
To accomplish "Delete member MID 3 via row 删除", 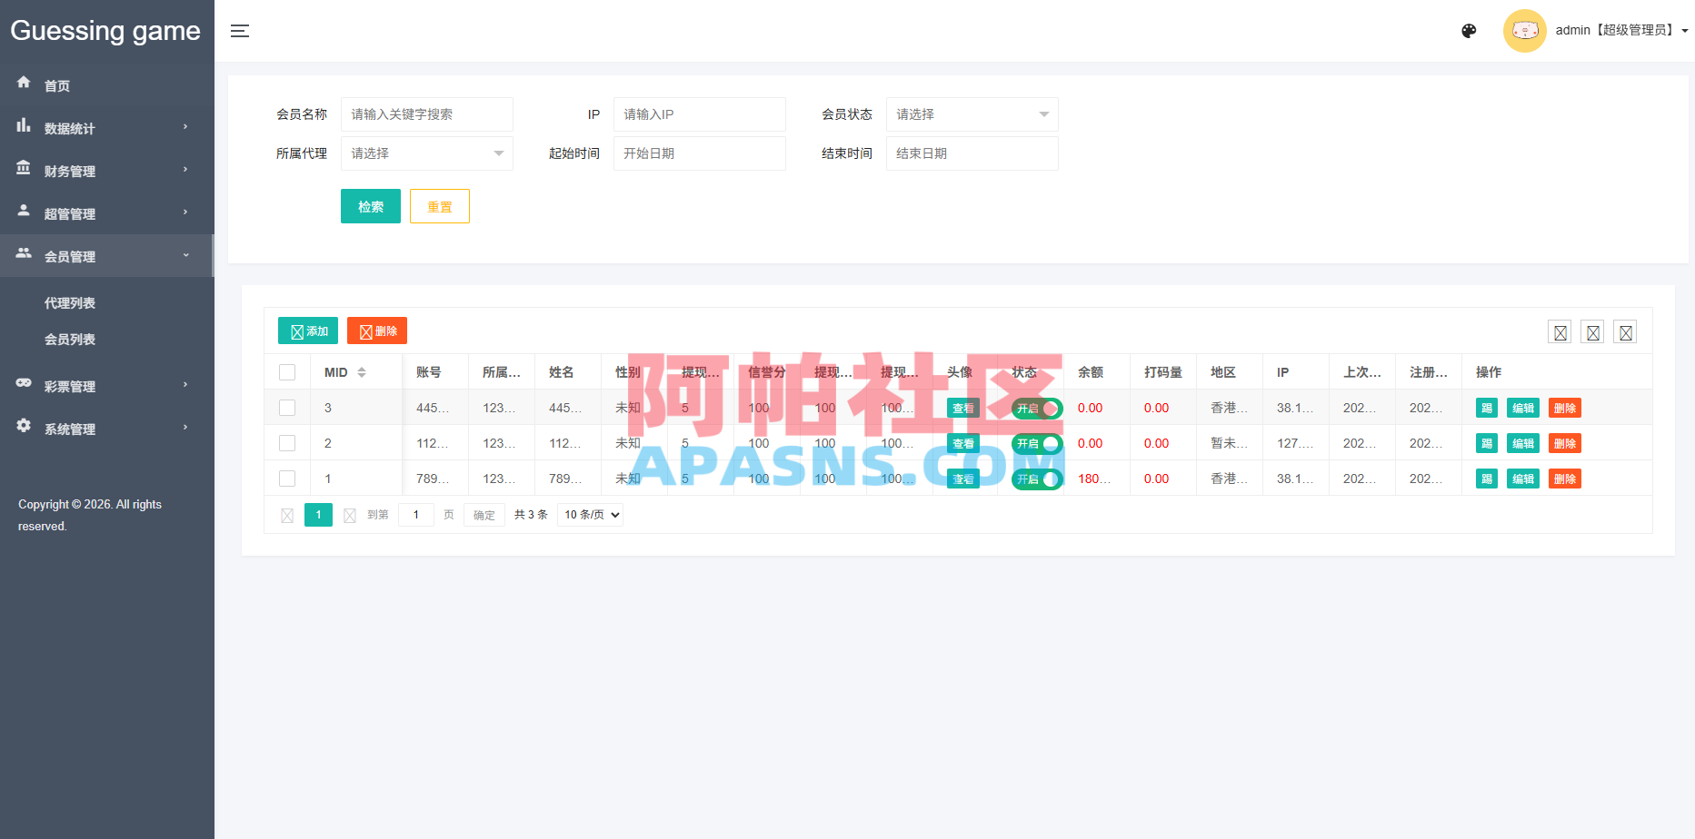I will tap(1565, 408).
